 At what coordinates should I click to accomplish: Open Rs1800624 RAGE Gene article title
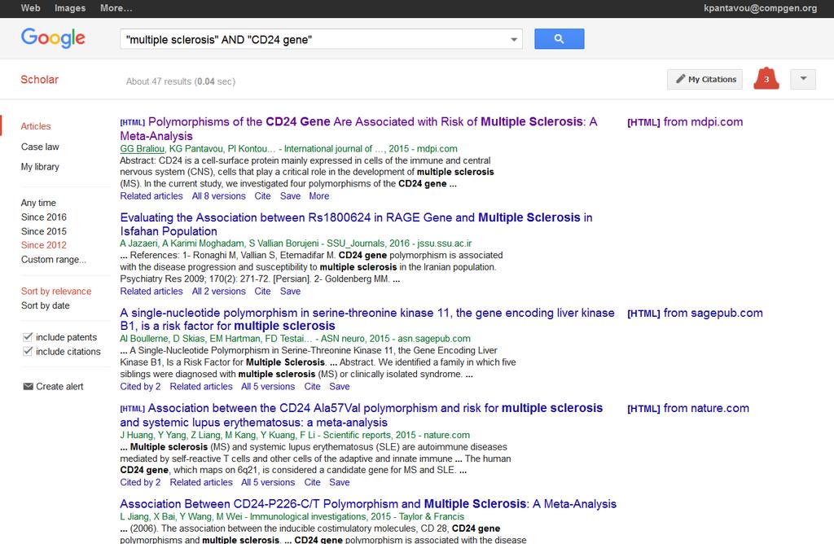point(356,225)
